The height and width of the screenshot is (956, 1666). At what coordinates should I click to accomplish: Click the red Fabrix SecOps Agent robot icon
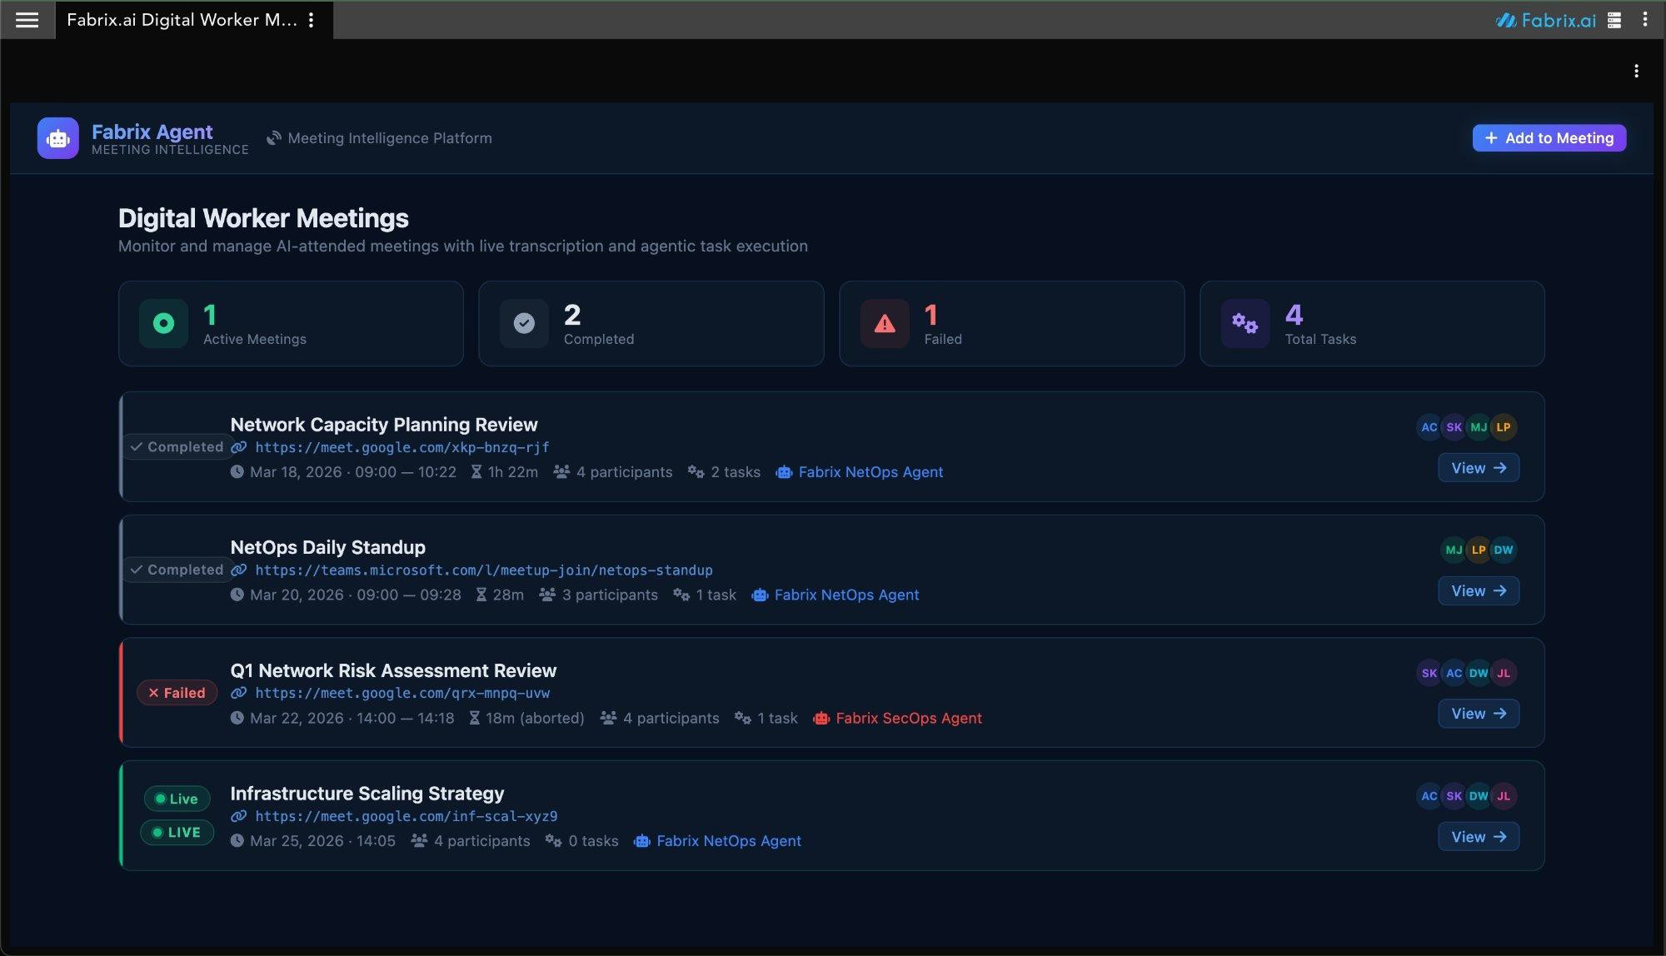(821, 718)
